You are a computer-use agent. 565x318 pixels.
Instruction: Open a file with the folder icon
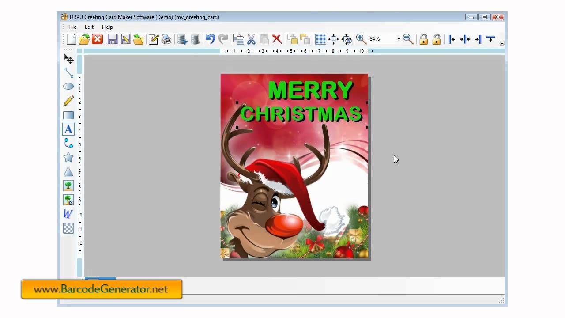coord(84,39)
